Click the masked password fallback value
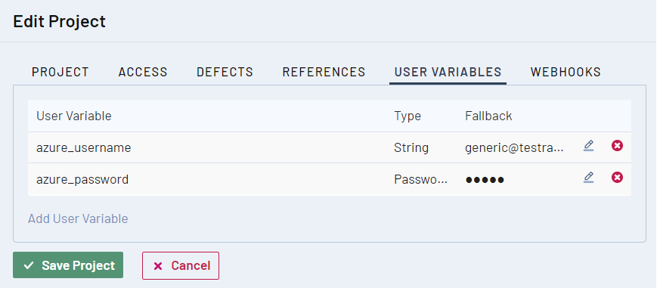657x288 pixels. click(x=485, y=180)
